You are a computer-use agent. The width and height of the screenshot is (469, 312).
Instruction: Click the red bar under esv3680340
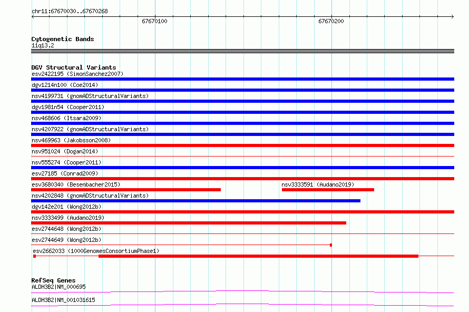[x=126, y=190]
